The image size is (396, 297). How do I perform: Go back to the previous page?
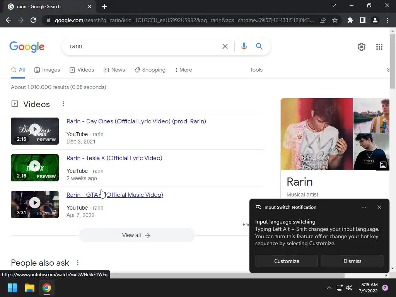pyautogui.click(x=9, y=20)
